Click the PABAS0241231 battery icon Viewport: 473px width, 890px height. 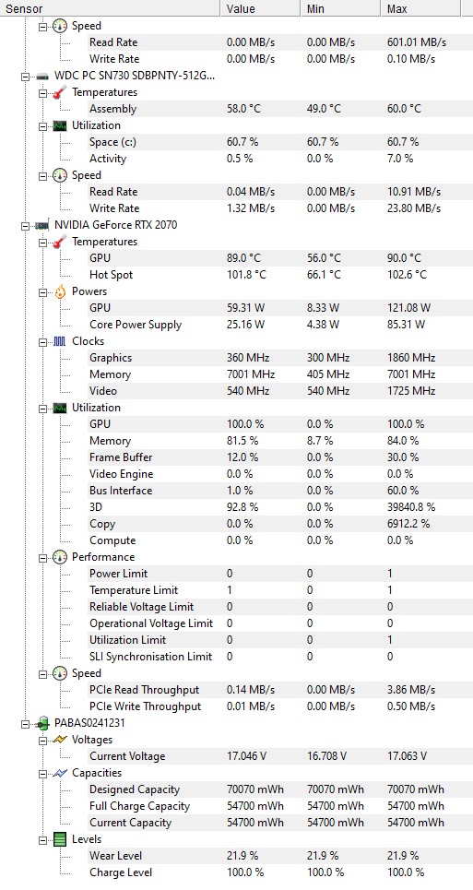click(42, 724)
